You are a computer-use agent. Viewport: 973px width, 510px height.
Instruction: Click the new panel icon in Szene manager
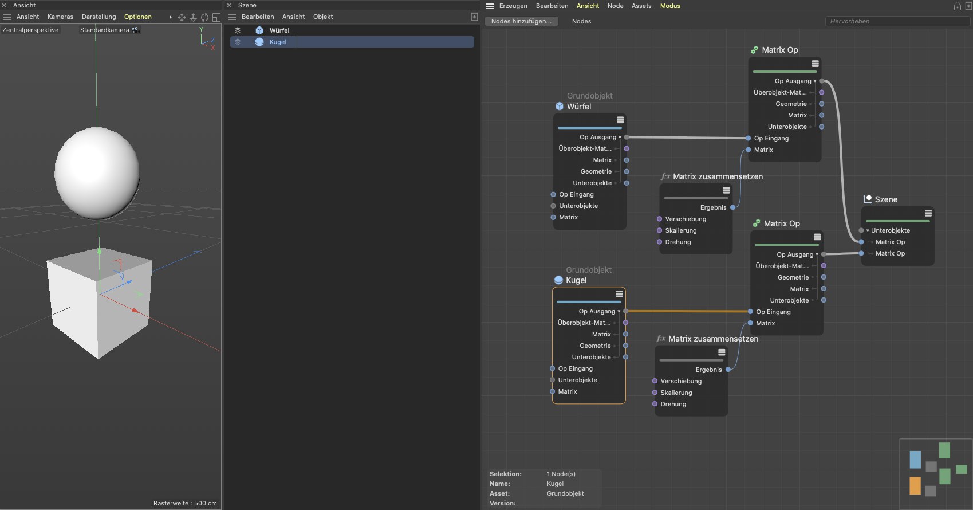click(x=474, y=17)
